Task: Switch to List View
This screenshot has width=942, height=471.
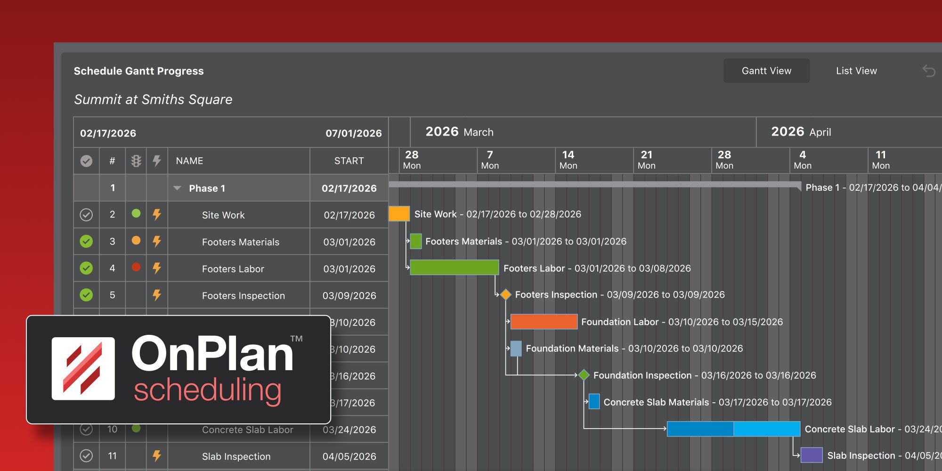Action: tap(856, 71)
